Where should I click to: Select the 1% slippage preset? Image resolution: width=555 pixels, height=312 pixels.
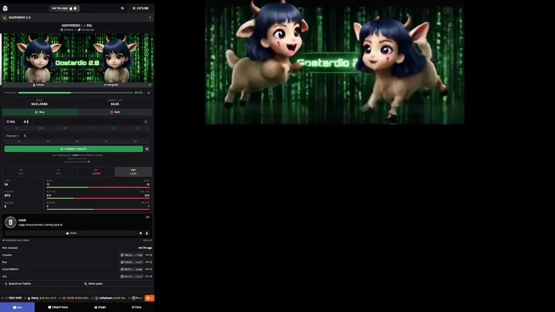point(19,141)
